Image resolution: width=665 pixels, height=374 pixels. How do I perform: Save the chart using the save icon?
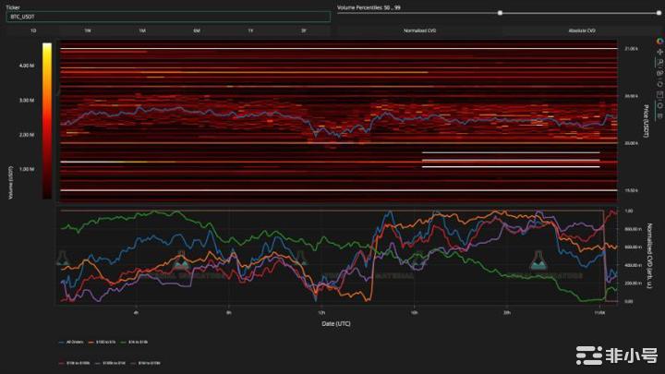coord(659,93)
